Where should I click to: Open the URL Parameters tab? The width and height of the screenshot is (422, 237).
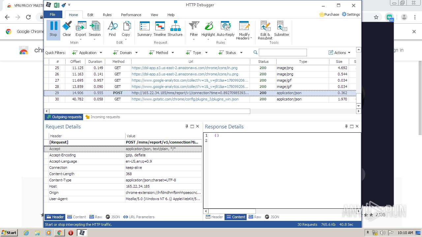(139, 217)
